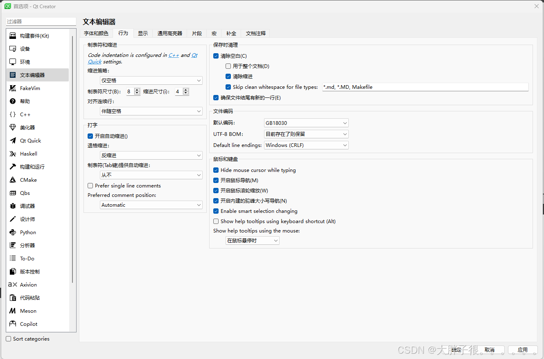Follow the C++ link in the indentation note
This screenshot has width=544, height=359.
coord(173,55)
